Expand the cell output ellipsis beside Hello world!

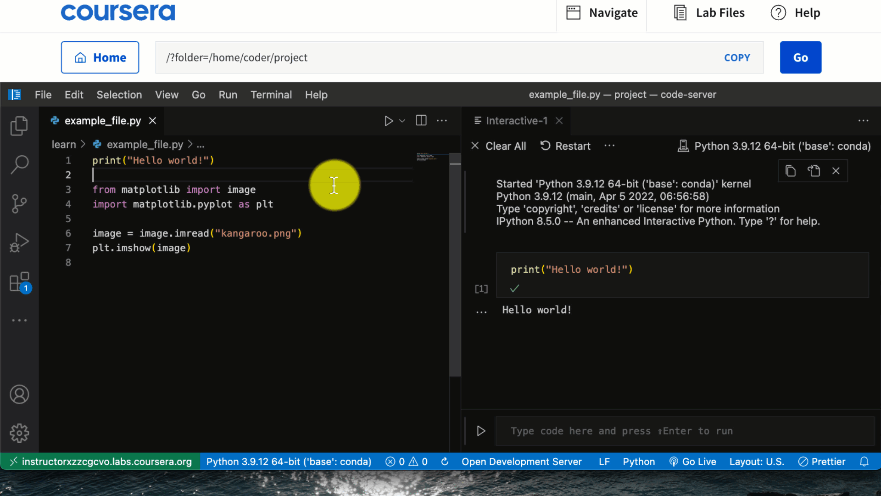pyautogui.click(x=481, y=311)
